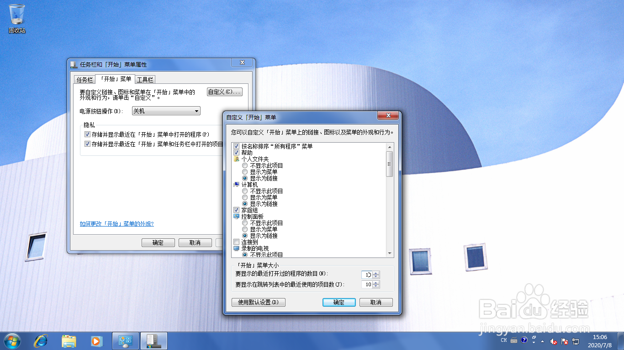624x350 pixels.
Task: Click 取消 in 自定义「开始」菜单 dialog
Action: (x=376, y=302)
